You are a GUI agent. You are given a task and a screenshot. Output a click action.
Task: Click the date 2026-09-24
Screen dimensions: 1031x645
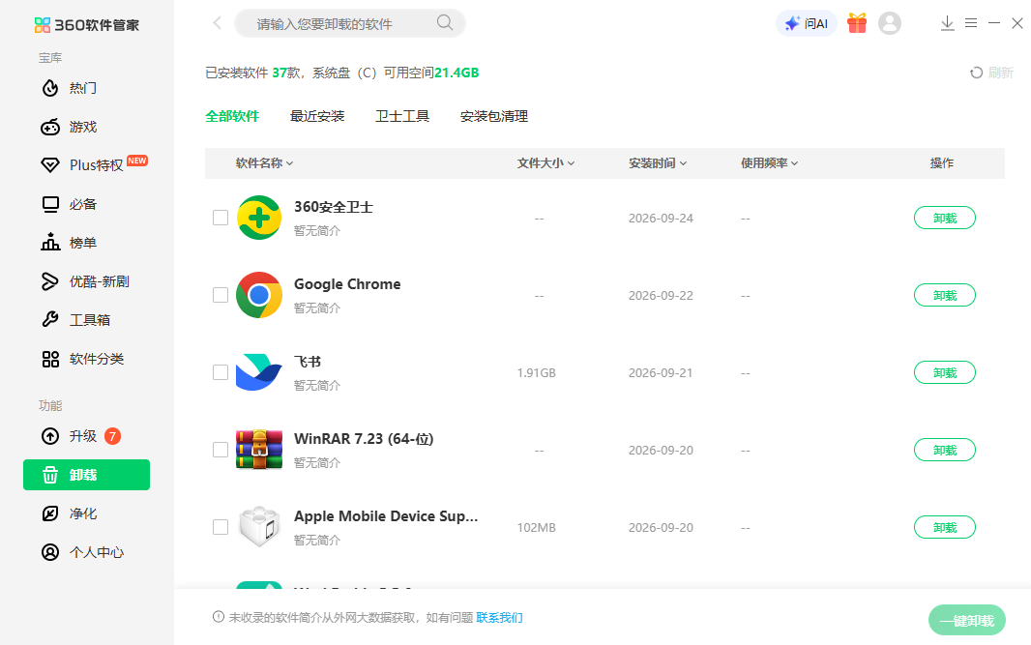coord(661,219)
